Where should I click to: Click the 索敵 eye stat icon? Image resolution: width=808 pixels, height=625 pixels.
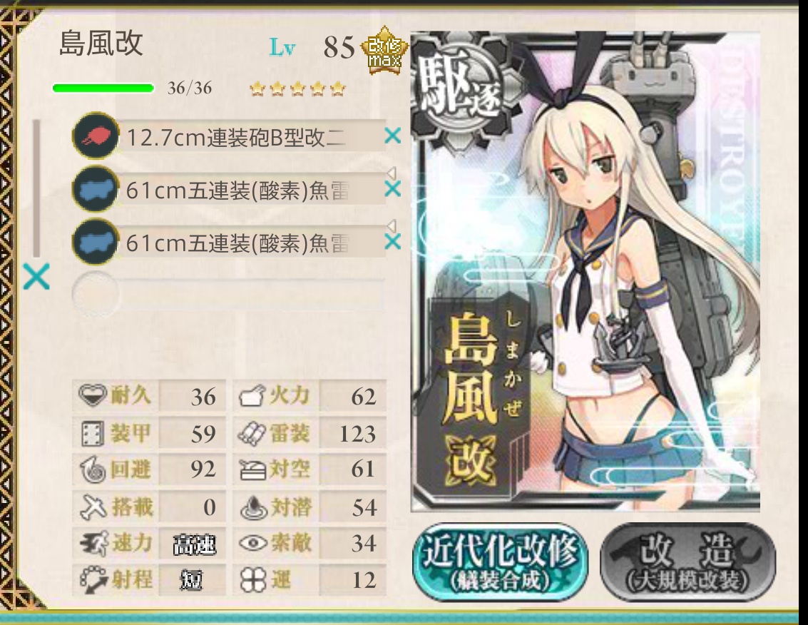tap(253, 543)
